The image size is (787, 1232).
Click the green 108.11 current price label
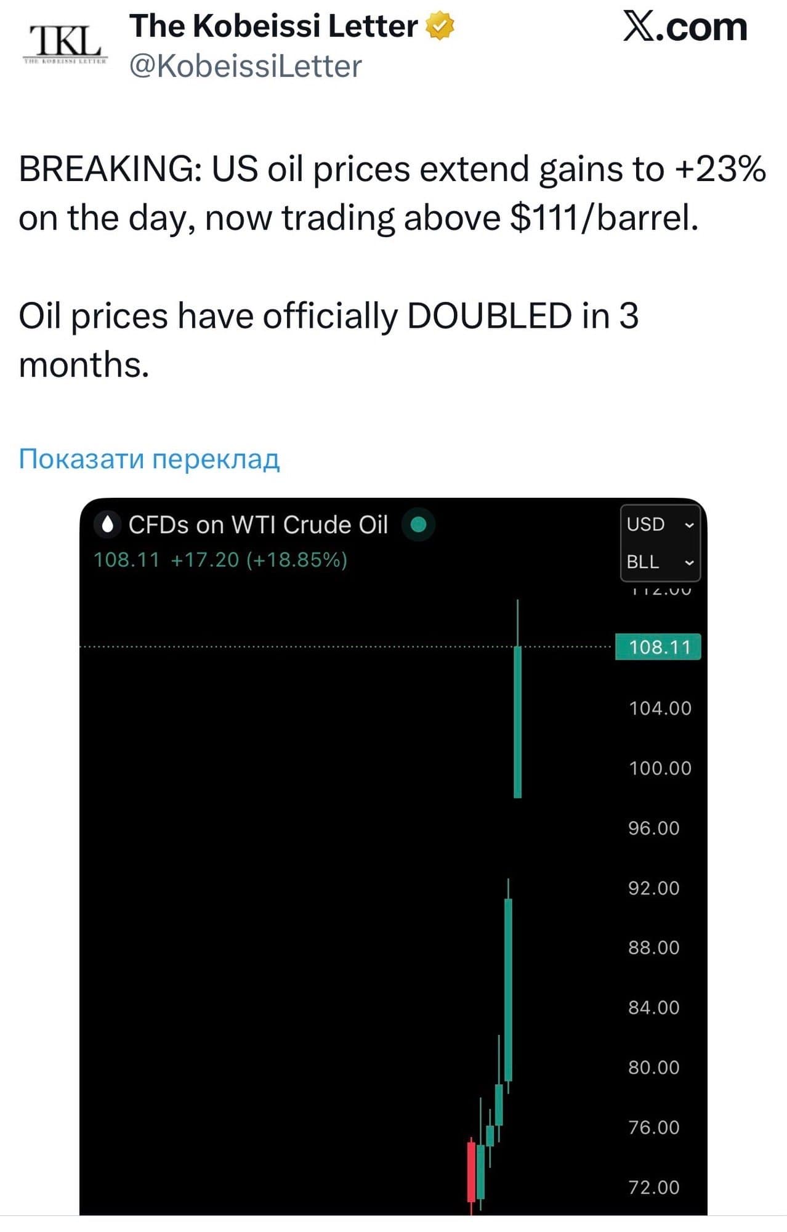tap(658, 647)
